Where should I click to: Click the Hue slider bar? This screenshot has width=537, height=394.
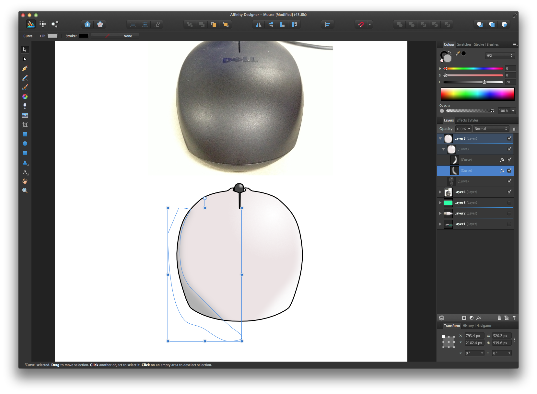[473, 68]
